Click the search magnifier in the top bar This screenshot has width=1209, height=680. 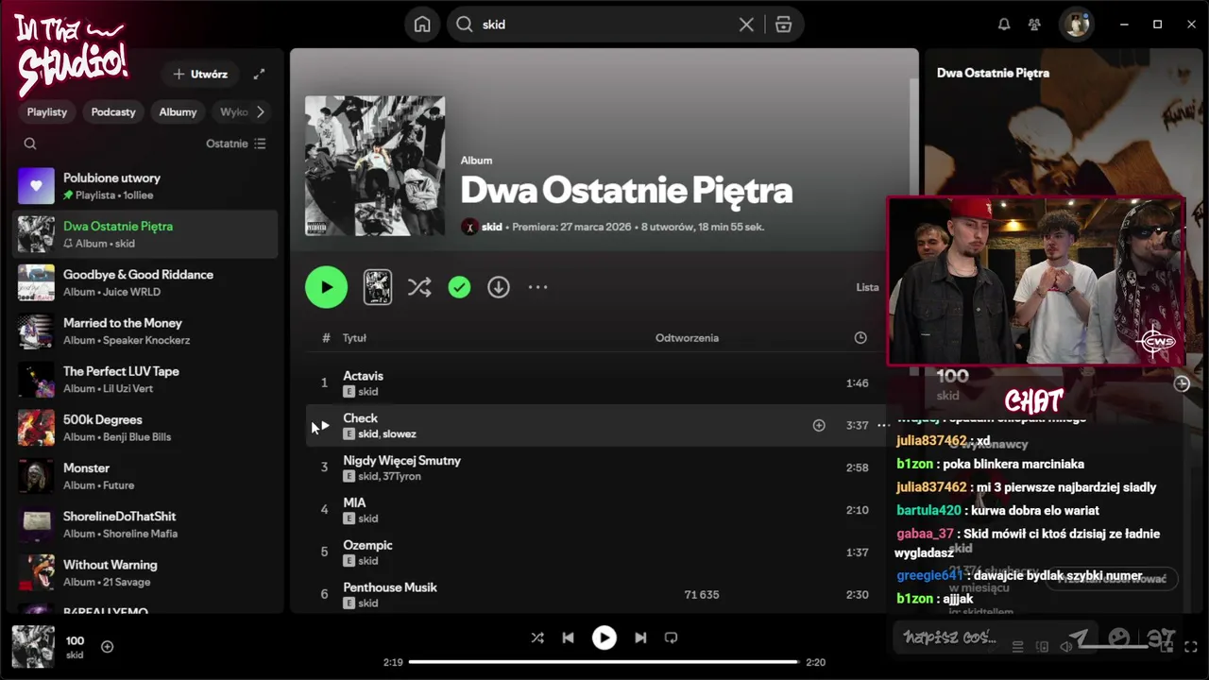(464, 25)
